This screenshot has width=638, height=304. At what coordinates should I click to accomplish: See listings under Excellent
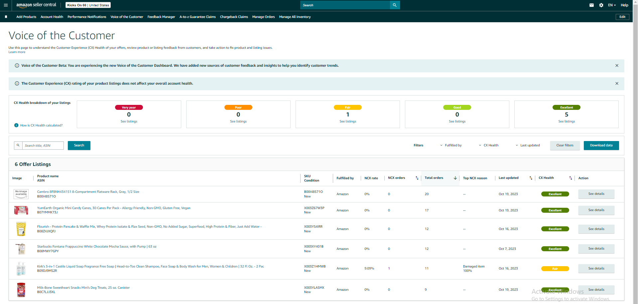pyautogui.click(x=567, y=121)
